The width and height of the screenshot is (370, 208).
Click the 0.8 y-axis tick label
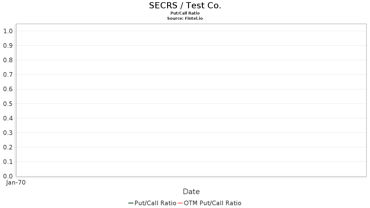(8, 60)
